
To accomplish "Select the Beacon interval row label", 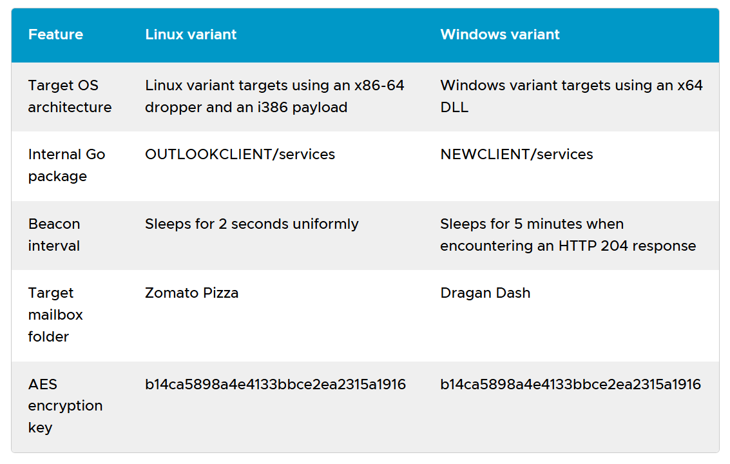I will (x=54, y=235).
